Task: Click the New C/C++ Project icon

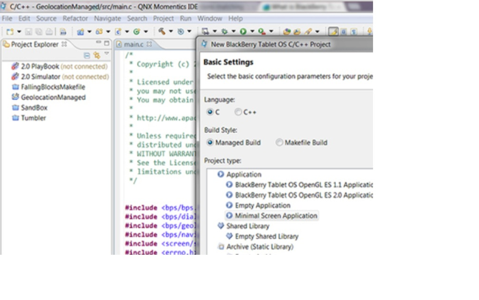Action: (80, 32)
